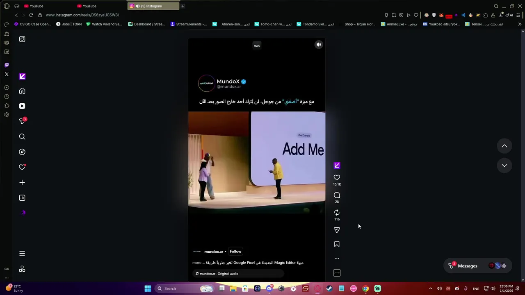Open CS:GO Case Open bookmark

[32, 24]
